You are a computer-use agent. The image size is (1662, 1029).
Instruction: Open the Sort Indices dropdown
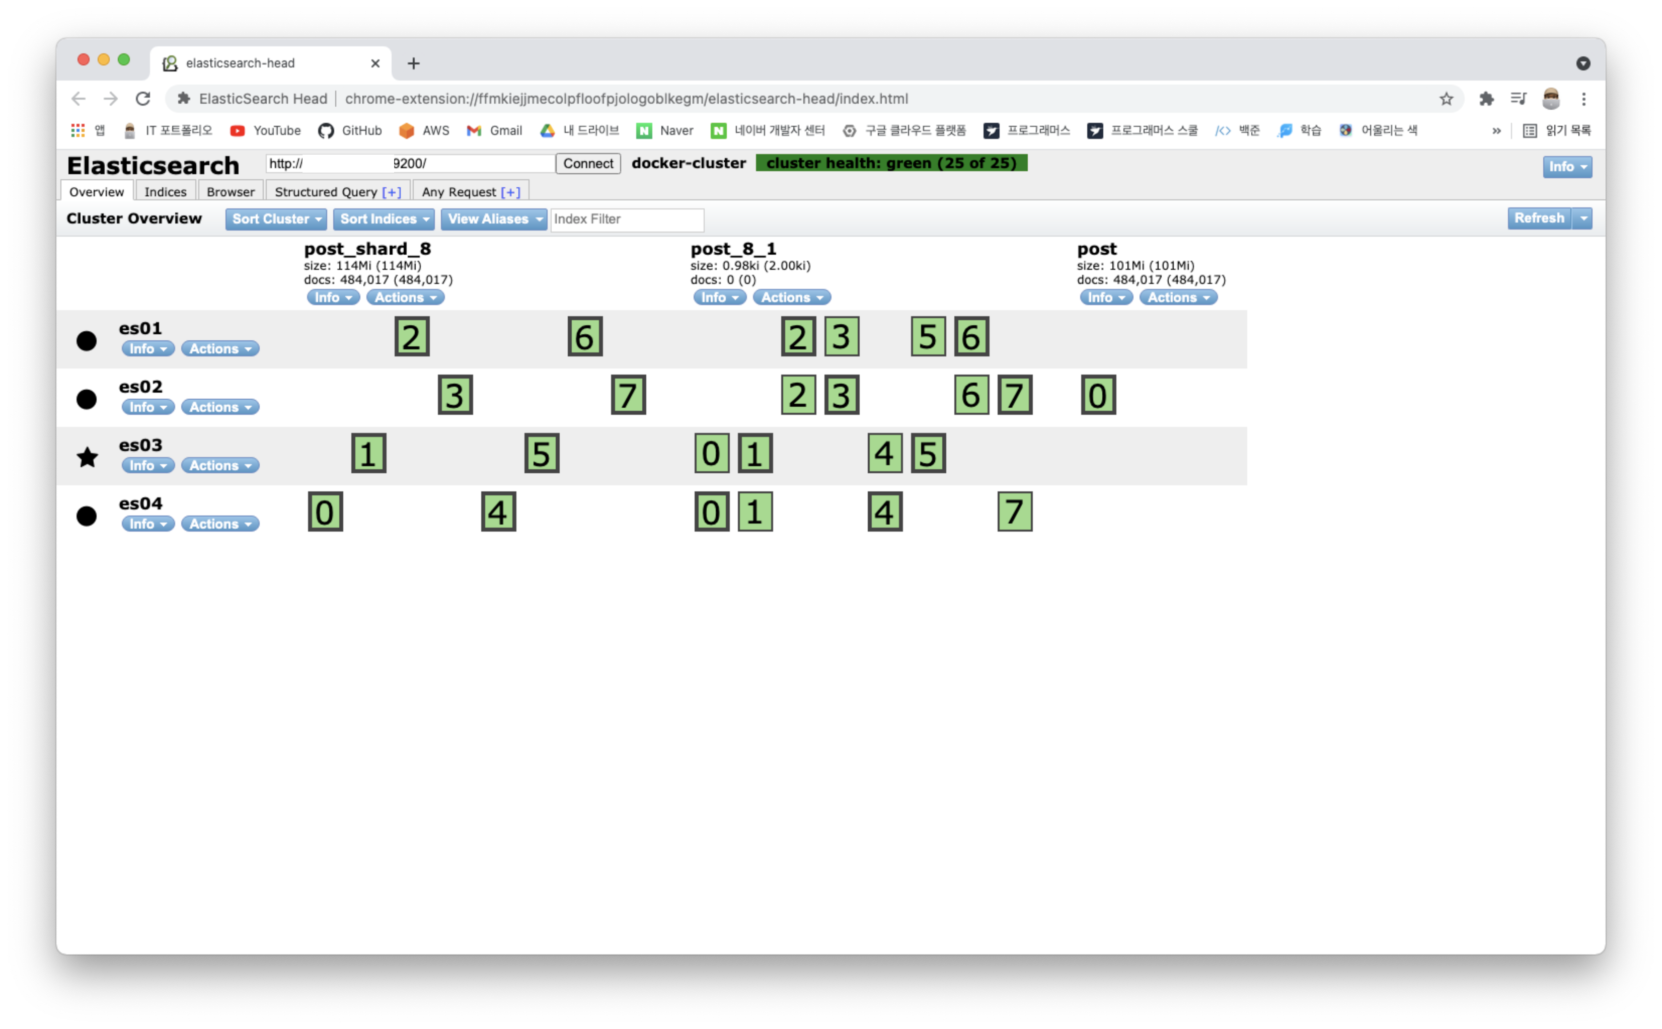385,219
